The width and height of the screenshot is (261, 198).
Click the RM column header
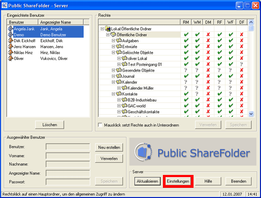(x=186, y=22)
